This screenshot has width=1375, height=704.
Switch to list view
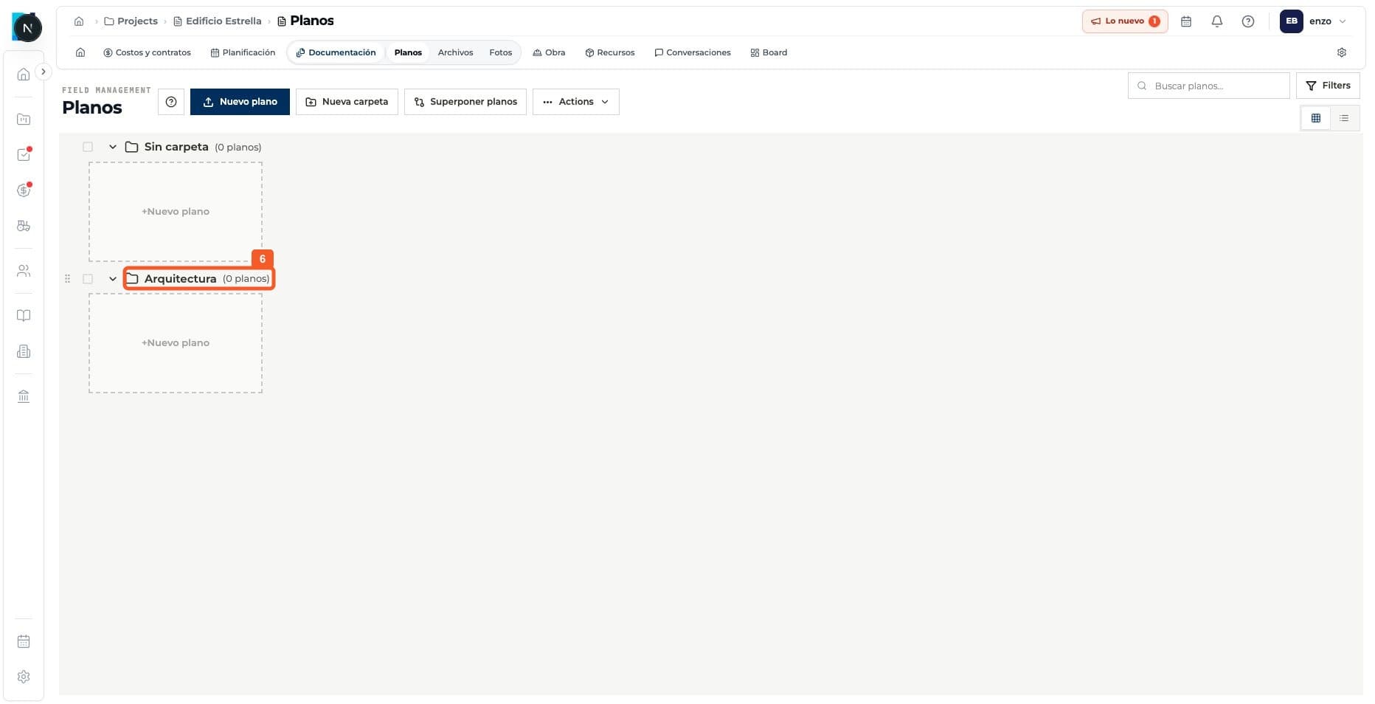pyautogui.click(x=1344, y=118)
